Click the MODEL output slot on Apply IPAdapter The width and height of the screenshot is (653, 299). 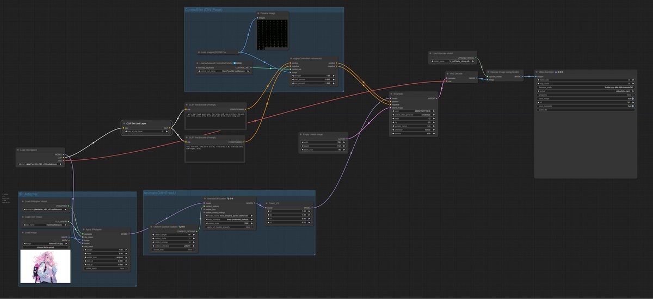pos(129,234)
